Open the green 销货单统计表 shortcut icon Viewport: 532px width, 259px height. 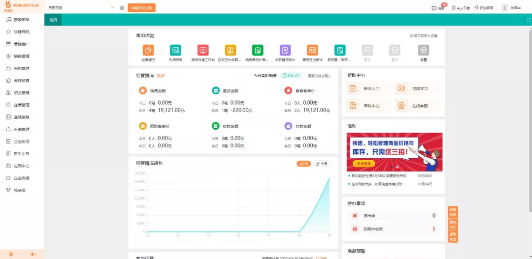258,50
